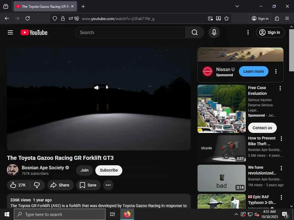The height and width of the screenshot is (220, 294).
Task: Close the Toyota Gazoo Racing tab
Action: pyautogui.click(x=72, y=6)
